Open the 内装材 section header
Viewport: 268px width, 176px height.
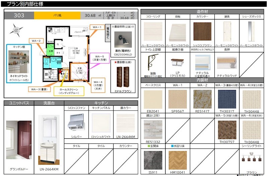click(x=202, y=80)
